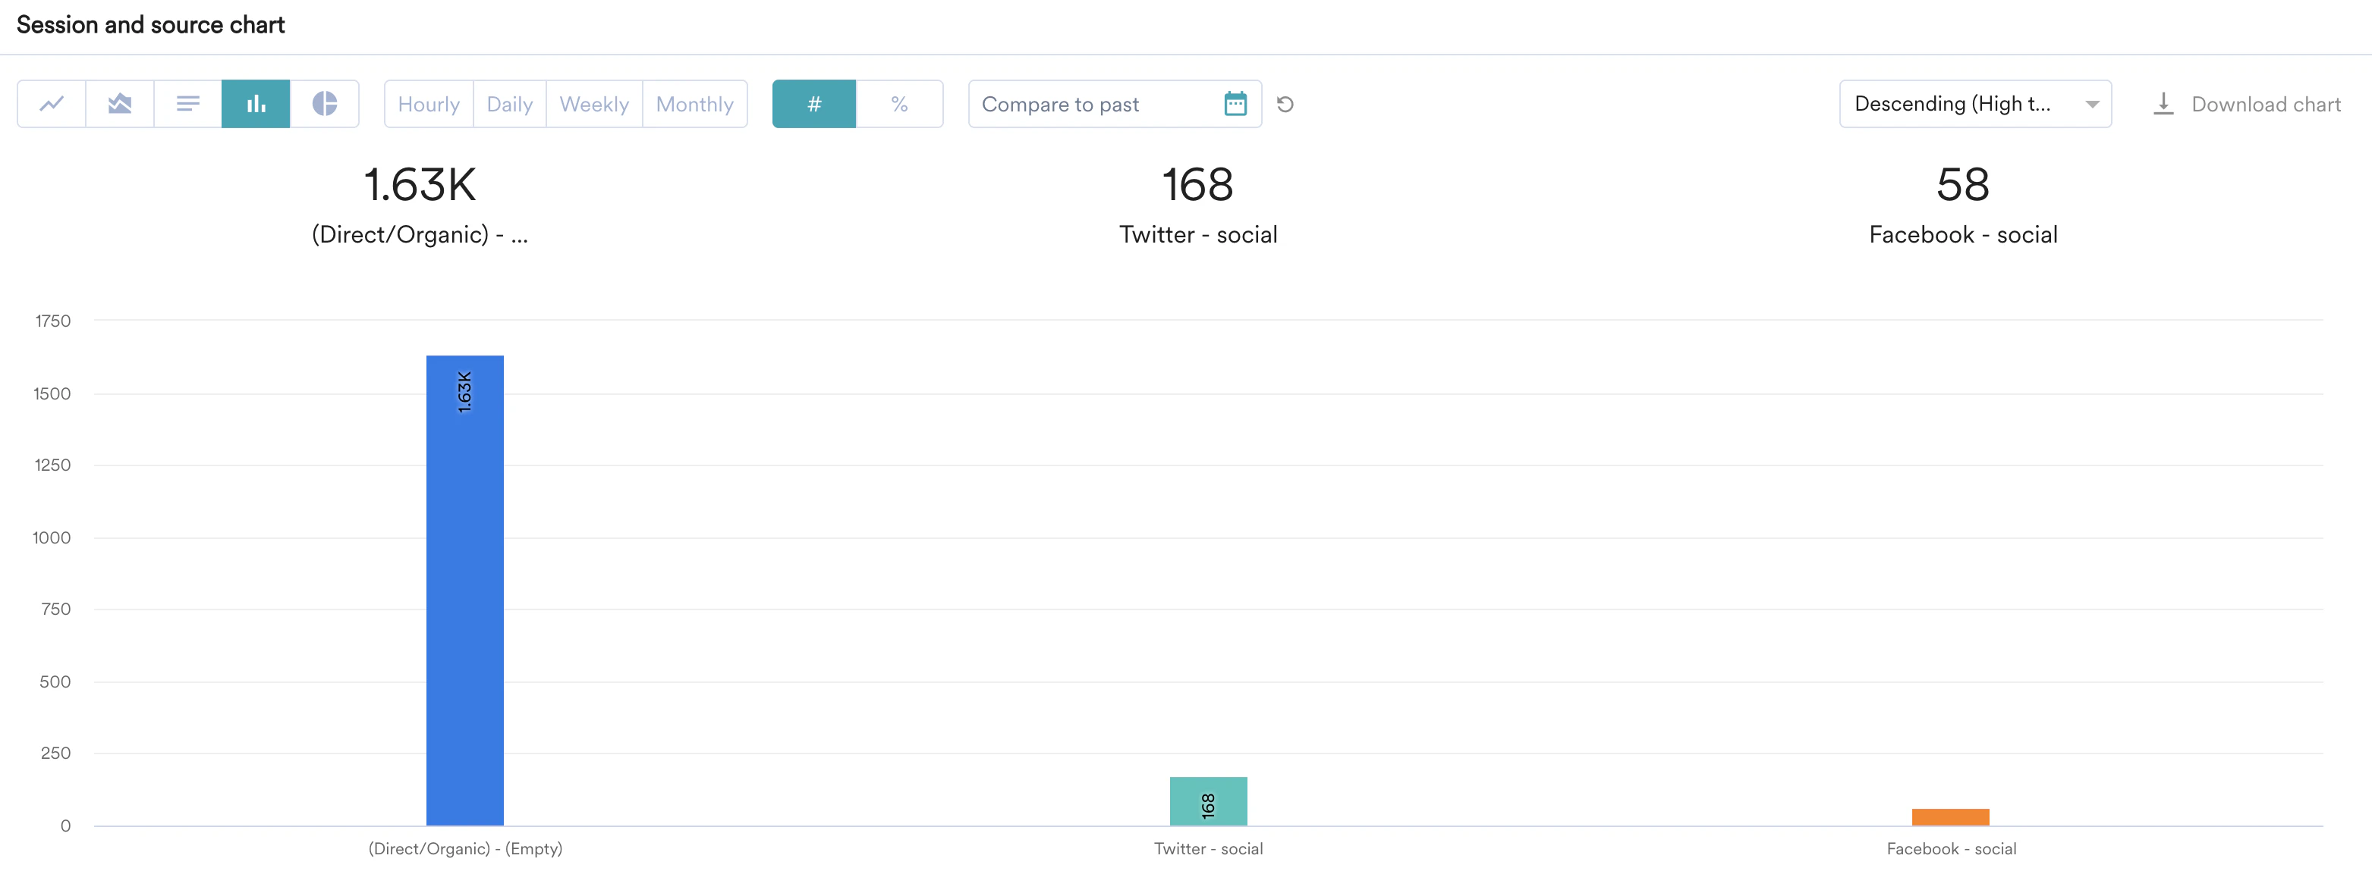2372x893 pixels.
Task: Switch to the line chart view
Action: (52, 104)
